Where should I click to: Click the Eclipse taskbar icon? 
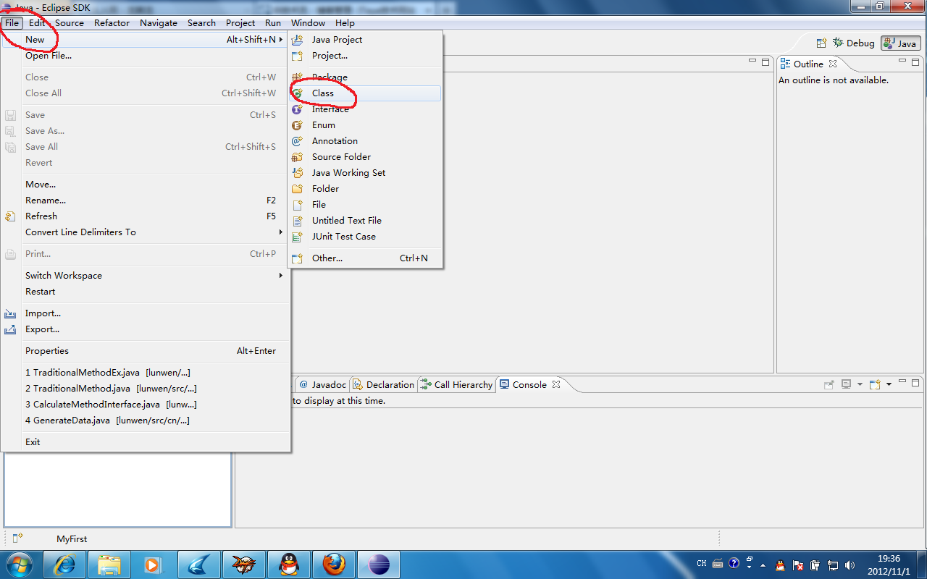(x=379, y=564)
